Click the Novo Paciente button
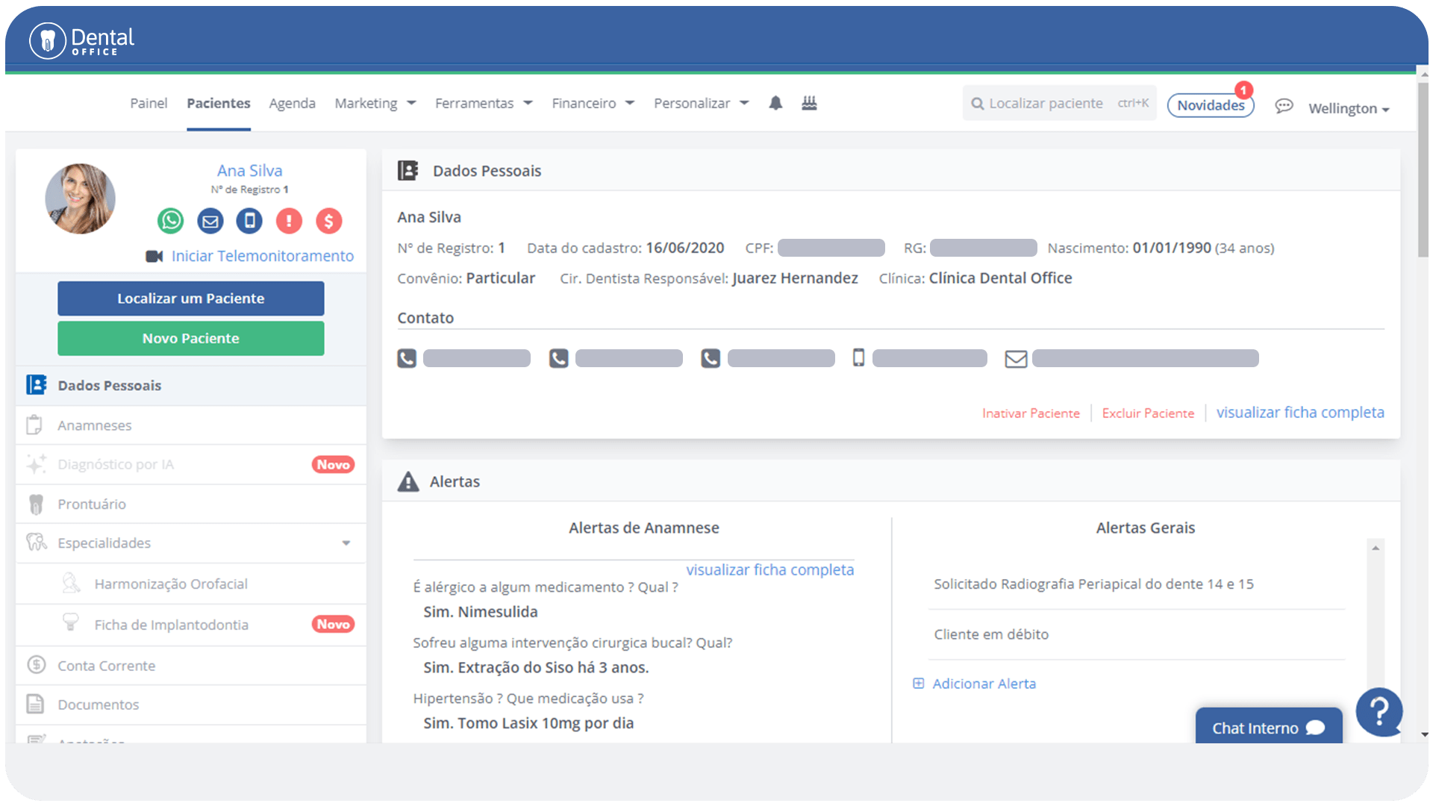 click(191, 339)
